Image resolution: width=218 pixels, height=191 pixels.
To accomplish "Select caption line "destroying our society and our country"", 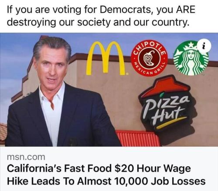I will pyautogui.click(x=99, y=23).
